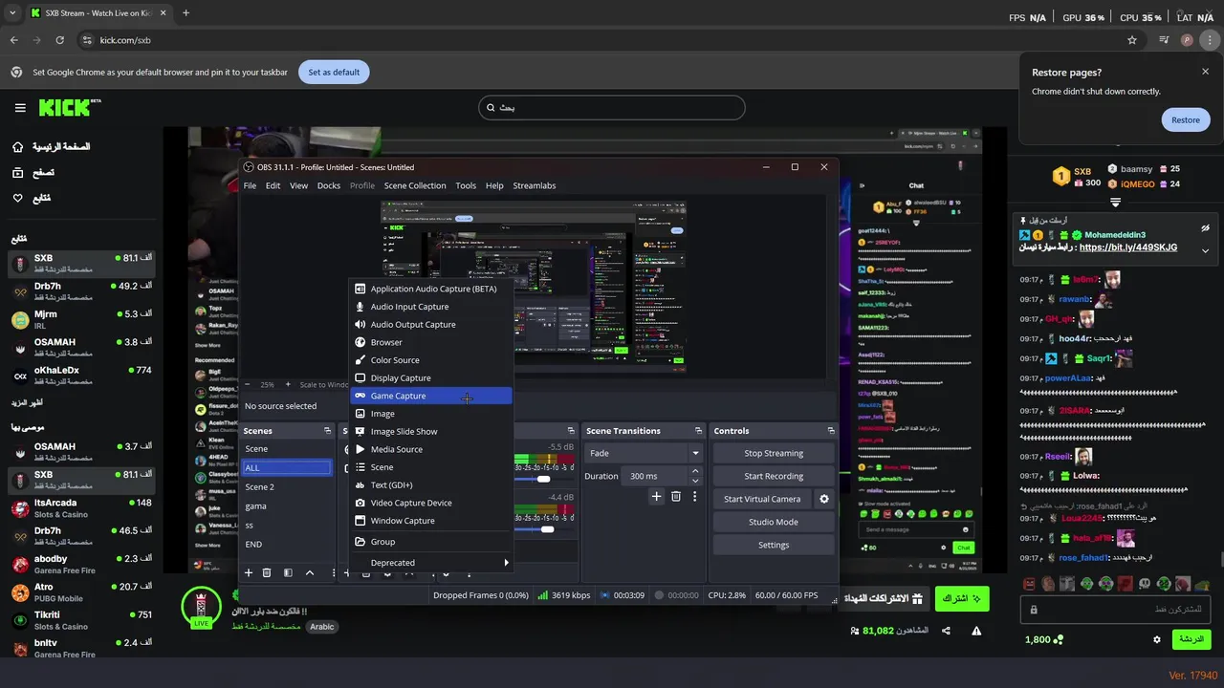Open the File menu in OBS
The width and height of the screenshot is (1224, 688).
250,185
